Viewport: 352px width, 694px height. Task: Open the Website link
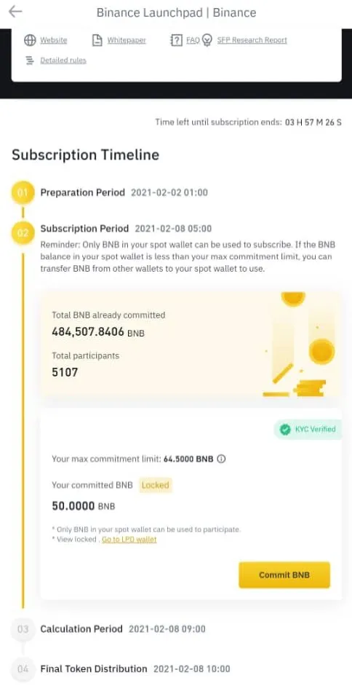[x=54, y=40]
